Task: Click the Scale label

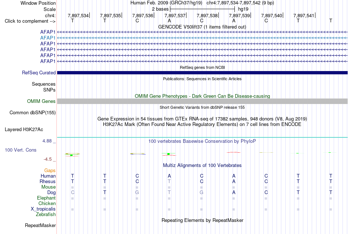Action: point(49,9)
